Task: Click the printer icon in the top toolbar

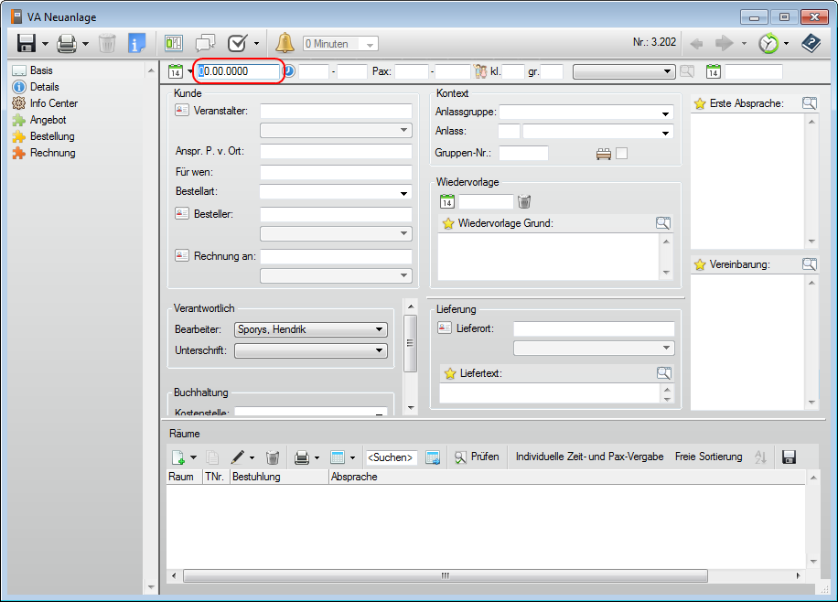Action: [67, 43]
